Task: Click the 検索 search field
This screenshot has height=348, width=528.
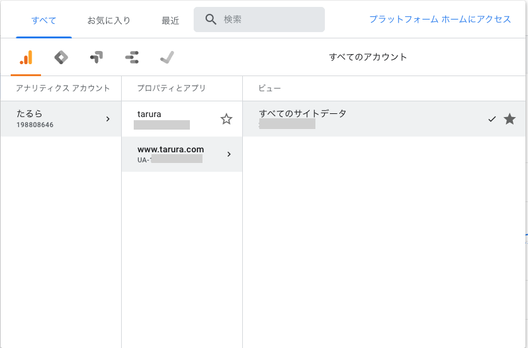Action: 259,20
